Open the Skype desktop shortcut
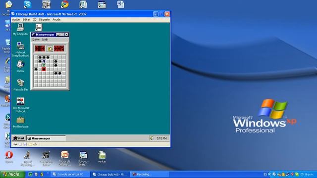Image resolution: width=317 pixels, height=178 pixels. [x=27, y=4]
